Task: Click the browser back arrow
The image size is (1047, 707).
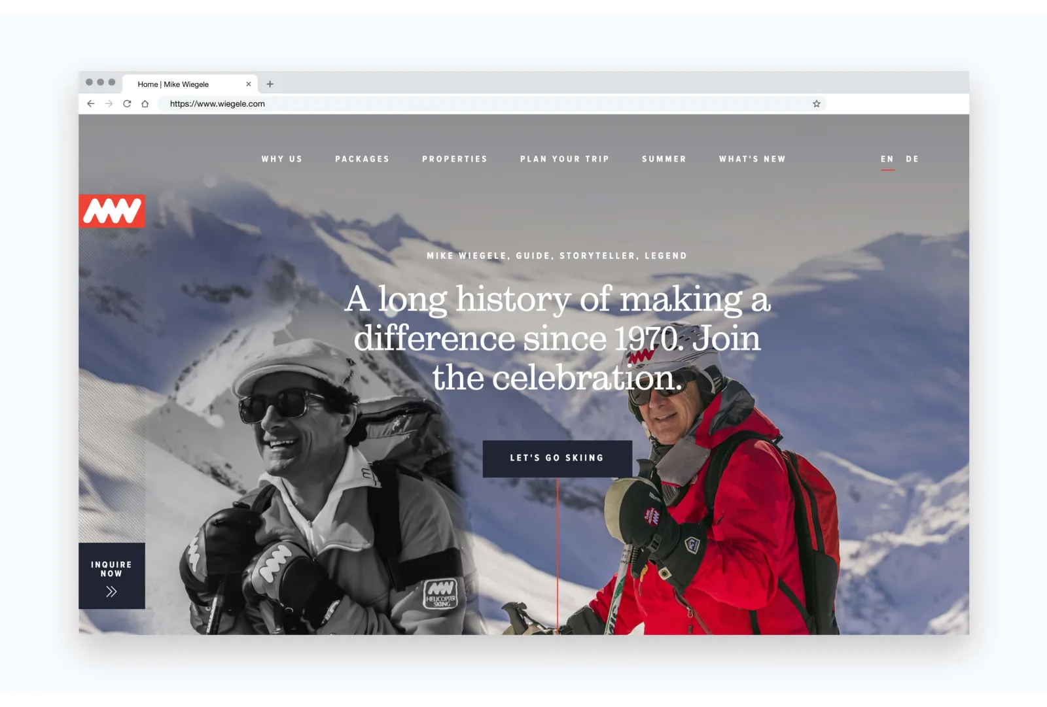Action: (91, 103)
